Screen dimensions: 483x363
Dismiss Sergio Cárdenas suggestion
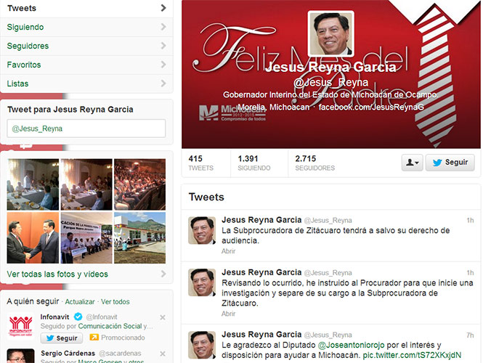pyautogui.click(x=163, y=354)
